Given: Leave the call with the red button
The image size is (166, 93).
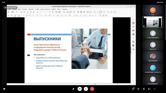Looking at the screenshot, I should [92, 89].
